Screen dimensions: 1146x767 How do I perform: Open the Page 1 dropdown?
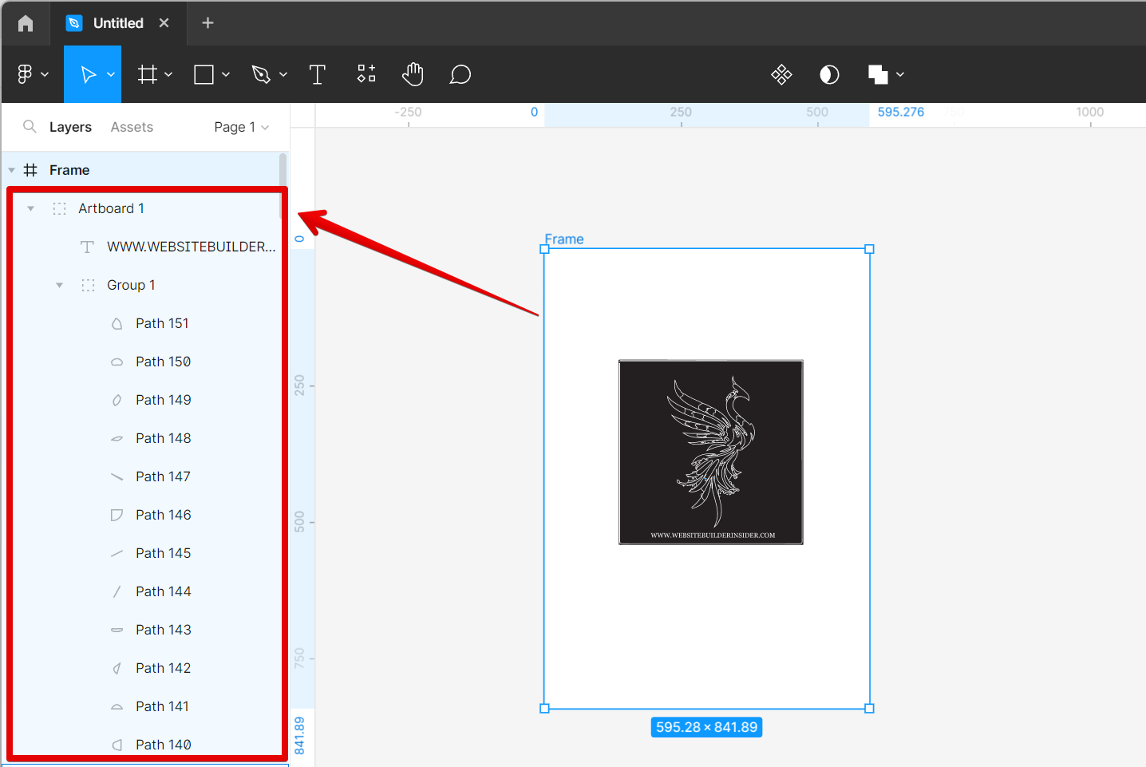(x=241, y=127)
